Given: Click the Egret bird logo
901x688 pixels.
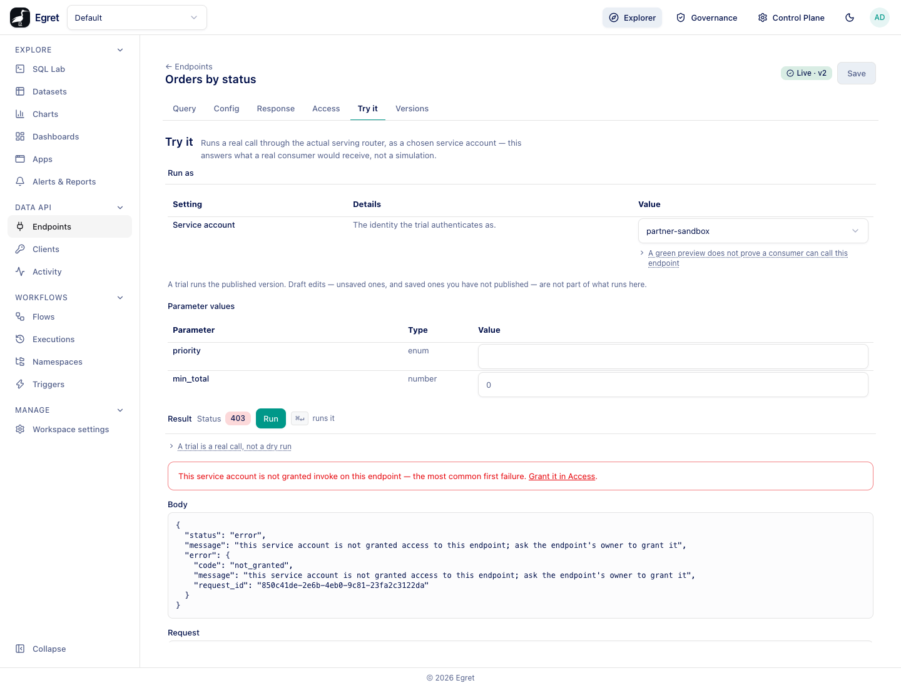Looking at the screenshot, I should [20, 18].
